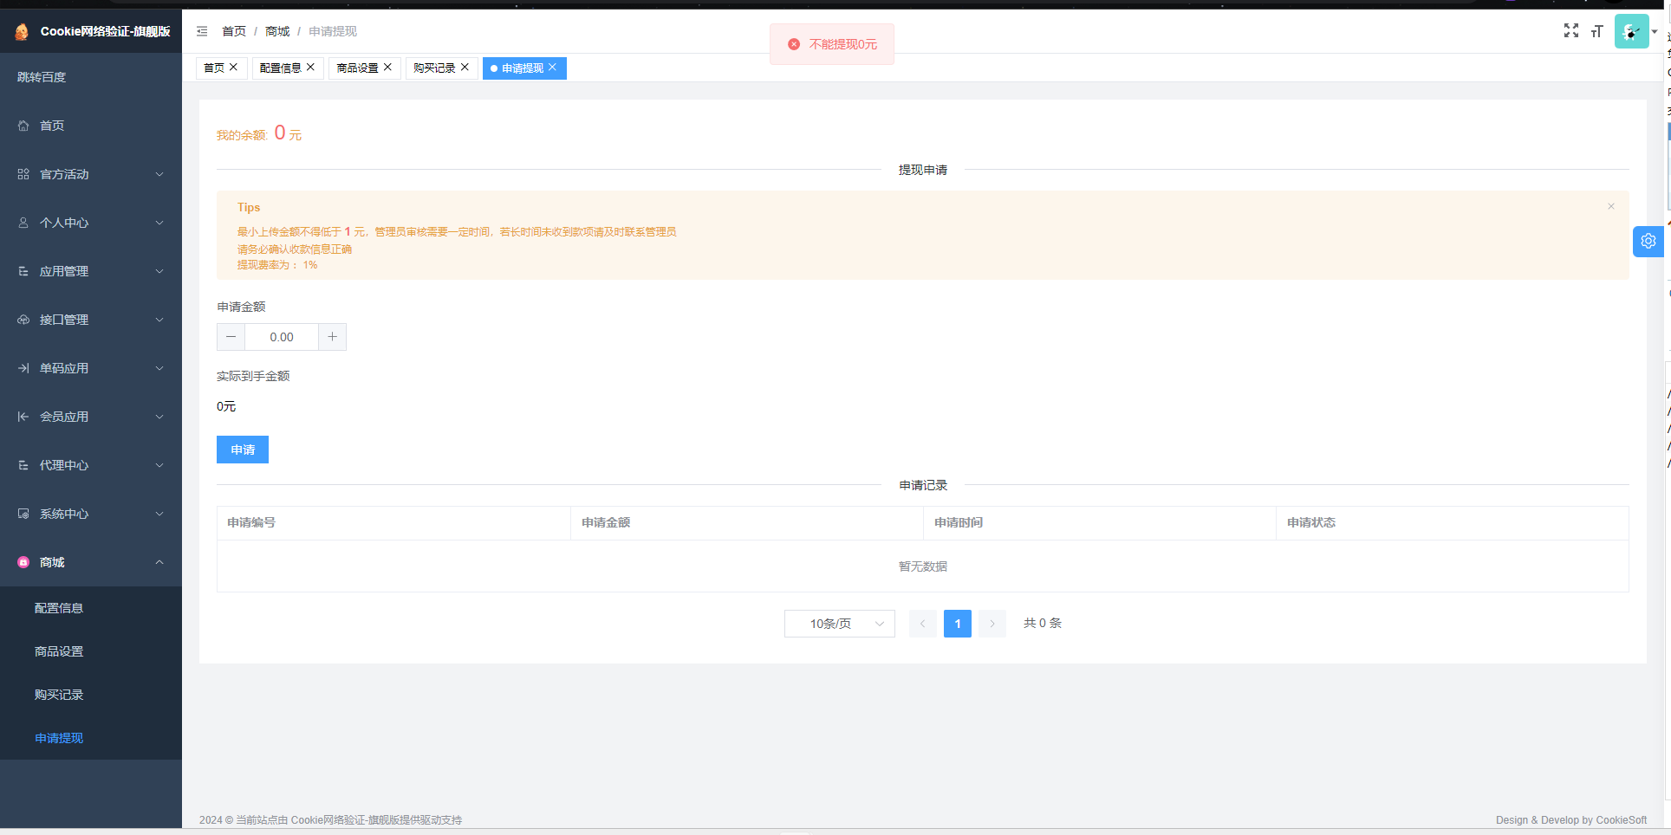
Task: Expand the 个人中心 sidebar menu
Action: pos(91,223)
